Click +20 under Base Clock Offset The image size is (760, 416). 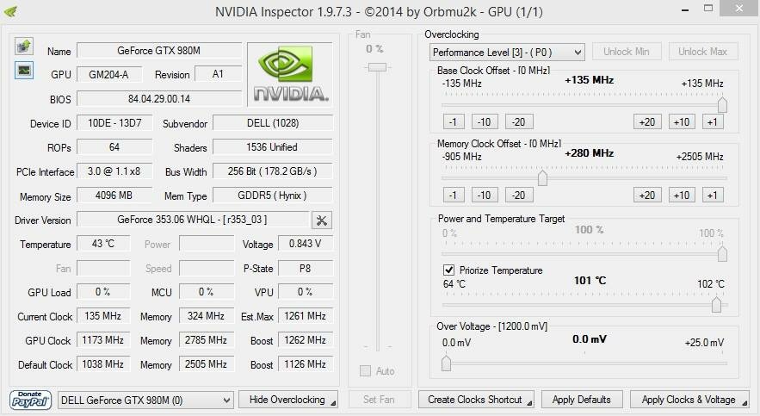(x=647, y=121)
